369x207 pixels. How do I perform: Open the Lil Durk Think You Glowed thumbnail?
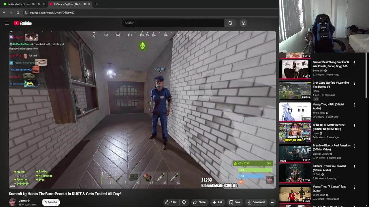(295, 173)
